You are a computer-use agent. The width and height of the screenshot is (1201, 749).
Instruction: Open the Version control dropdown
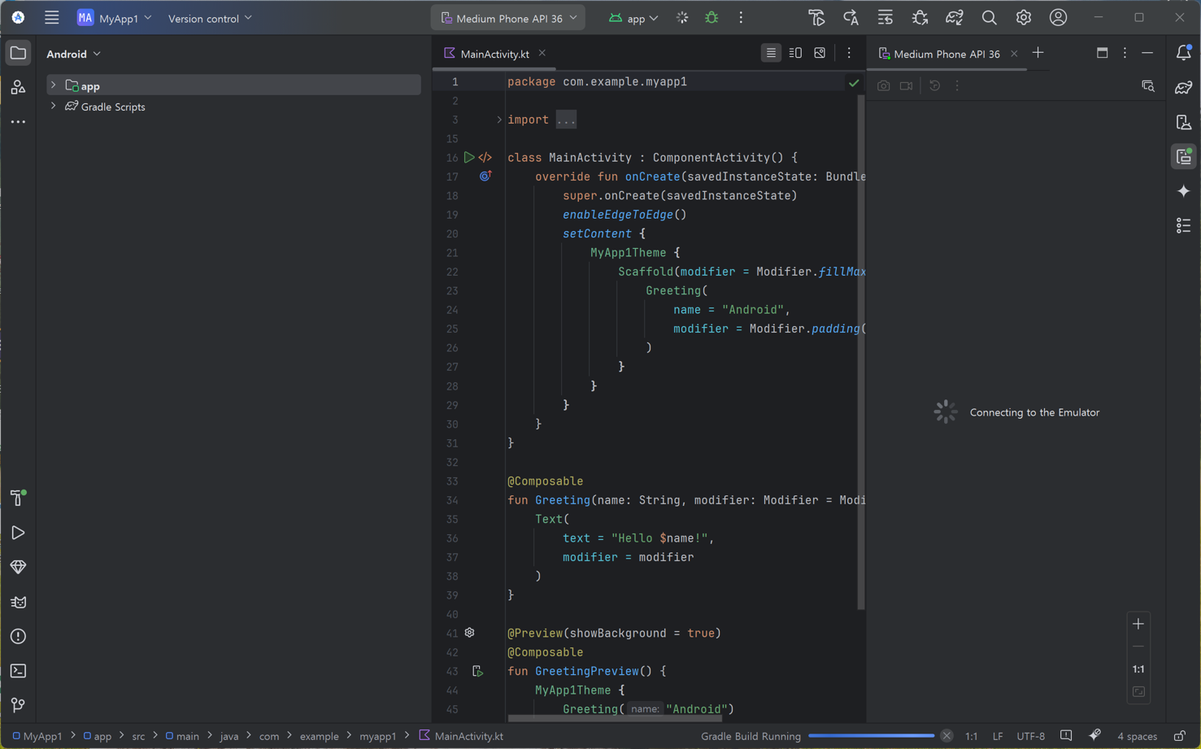210,18
